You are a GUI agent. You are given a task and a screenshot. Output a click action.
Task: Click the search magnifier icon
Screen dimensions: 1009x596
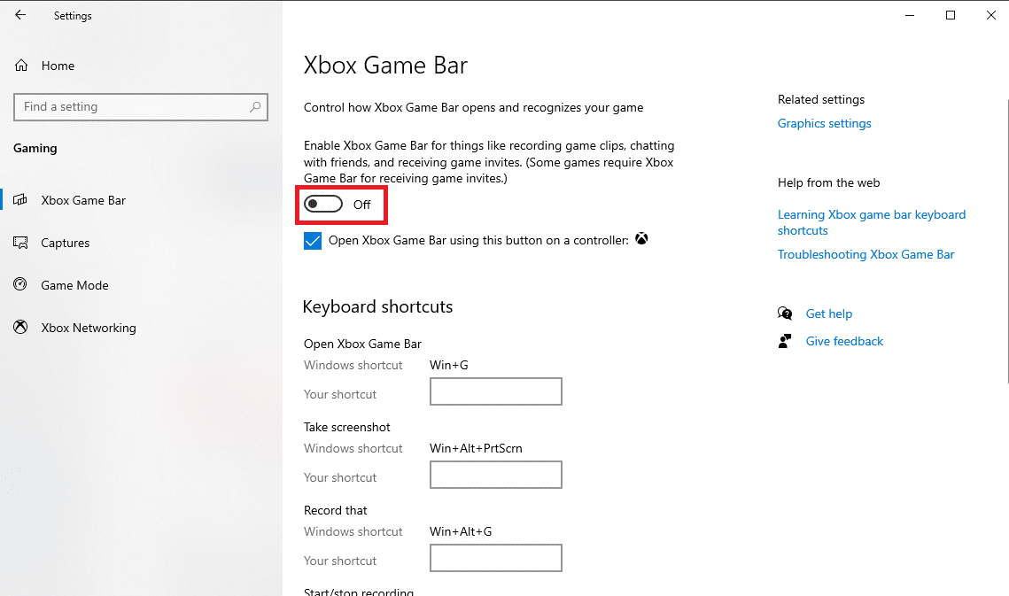(255, 107)
